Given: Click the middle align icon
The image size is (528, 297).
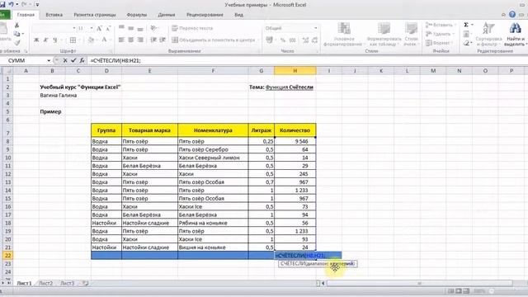Looking at the screenshot, I should pyautogui.click(x=131, y=28).
